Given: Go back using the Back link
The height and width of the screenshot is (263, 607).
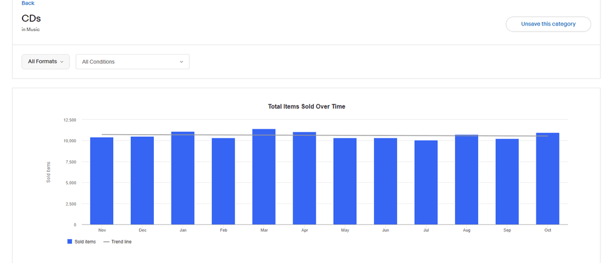Looking at the screenshot, I should point(28,3).
